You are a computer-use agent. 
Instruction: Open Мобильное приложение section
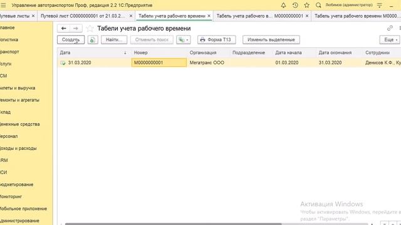(24, 209)
